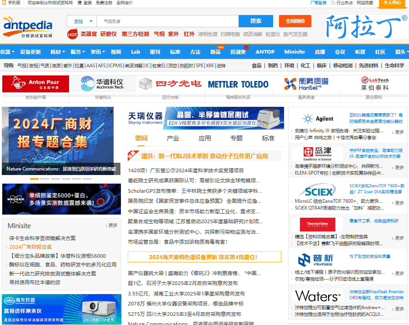Click the 厂商登录 link
409x325 pixels.
(x=318, y=3)
